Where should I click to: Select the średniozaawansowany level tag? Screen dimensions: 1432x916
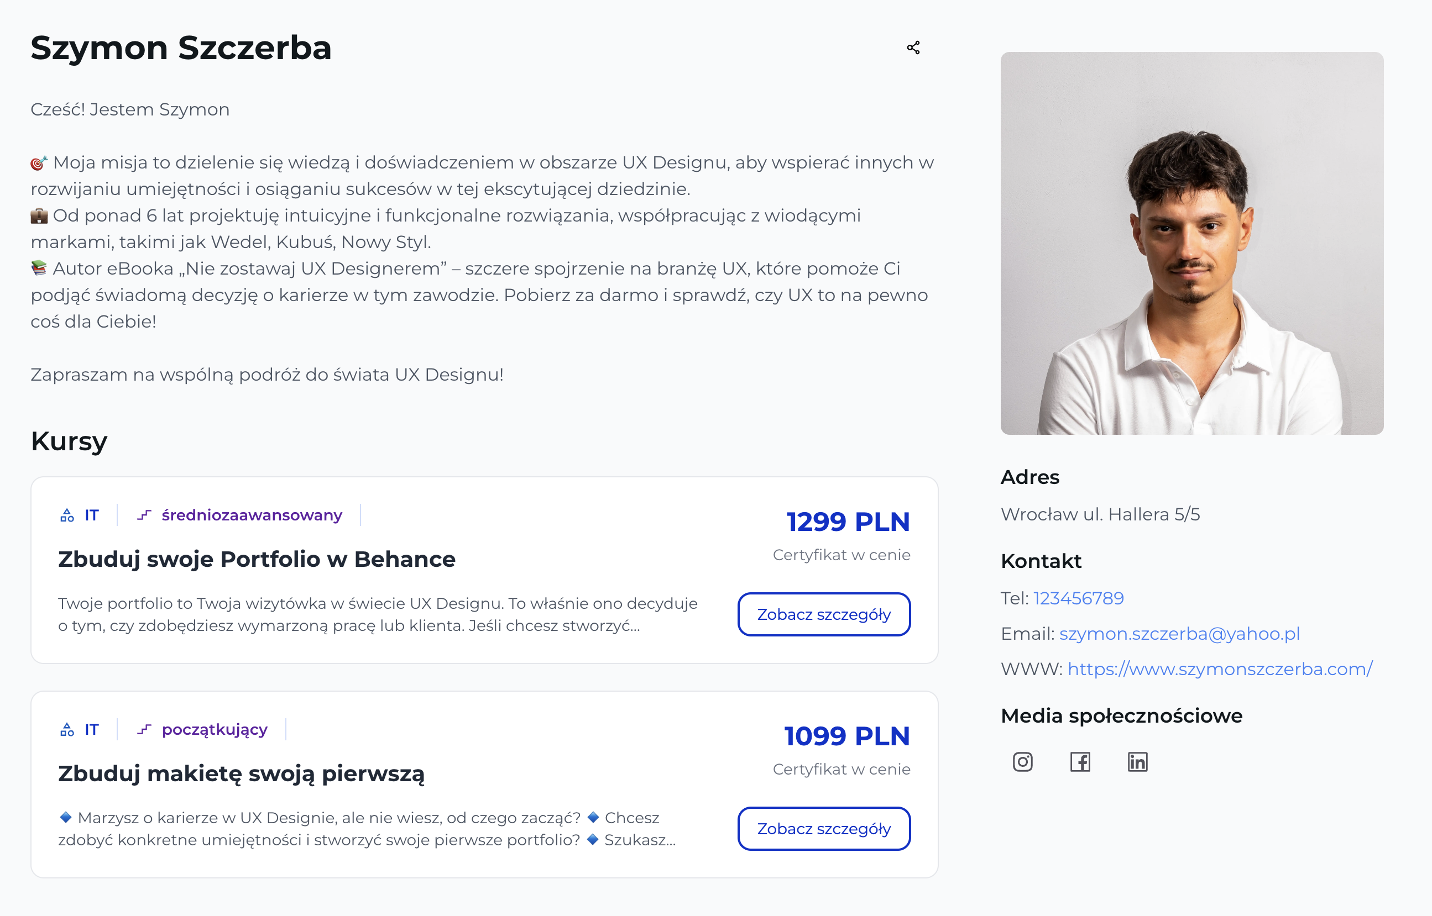[252, 515]
